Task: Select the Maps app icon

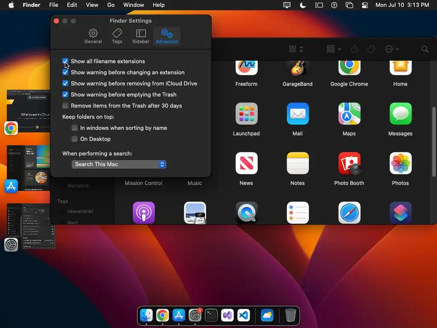Action: point(349,114)
